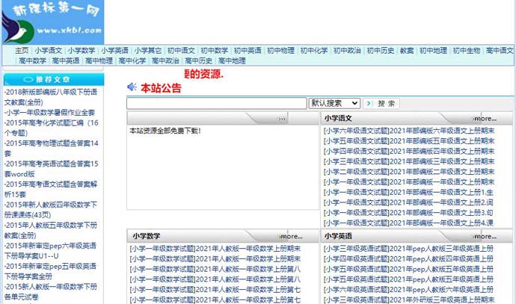Open the 默认搜索 dropdown
The width and height of the screenshot is (516, 304).
pos(334,103)
